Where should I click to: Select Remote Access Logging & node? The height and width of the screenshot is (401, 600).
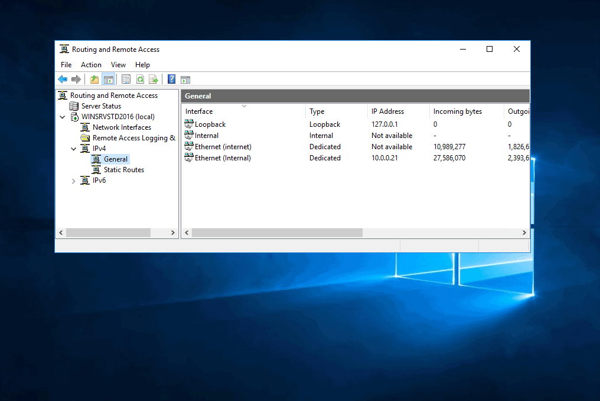[x=134, y=137]
